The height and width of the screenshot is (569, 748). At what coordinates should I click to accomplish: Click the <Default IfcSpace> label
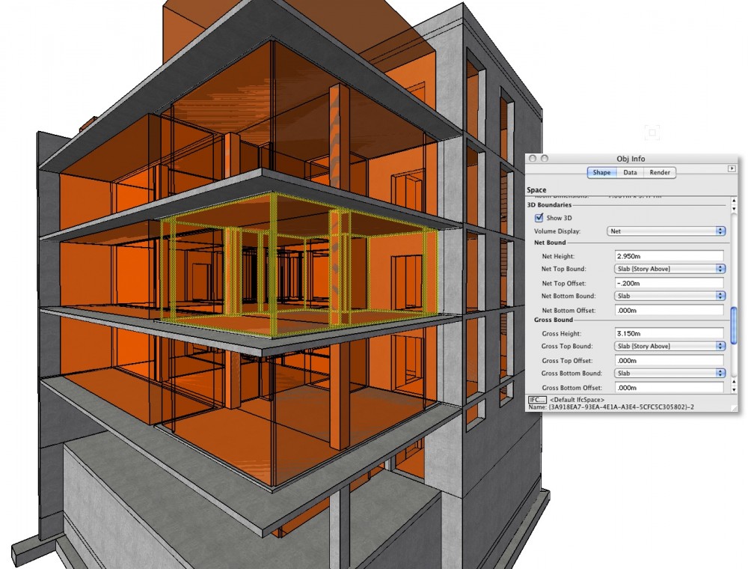click(x=577, y=400)
